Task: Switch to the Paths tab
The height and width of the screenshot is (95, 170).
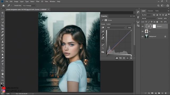Action: pos(157,11)
